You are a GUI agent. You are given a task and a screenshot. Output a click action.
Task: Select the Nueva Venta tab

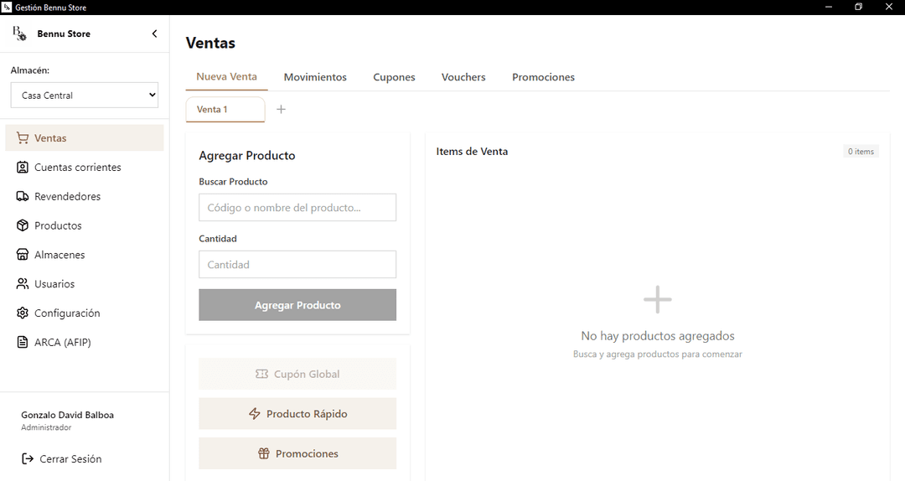click(227, 77)
